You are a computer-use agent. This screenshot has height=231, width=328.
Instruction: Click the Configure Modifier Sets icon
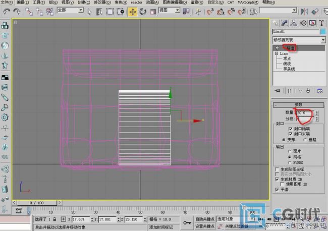(319, 91)
